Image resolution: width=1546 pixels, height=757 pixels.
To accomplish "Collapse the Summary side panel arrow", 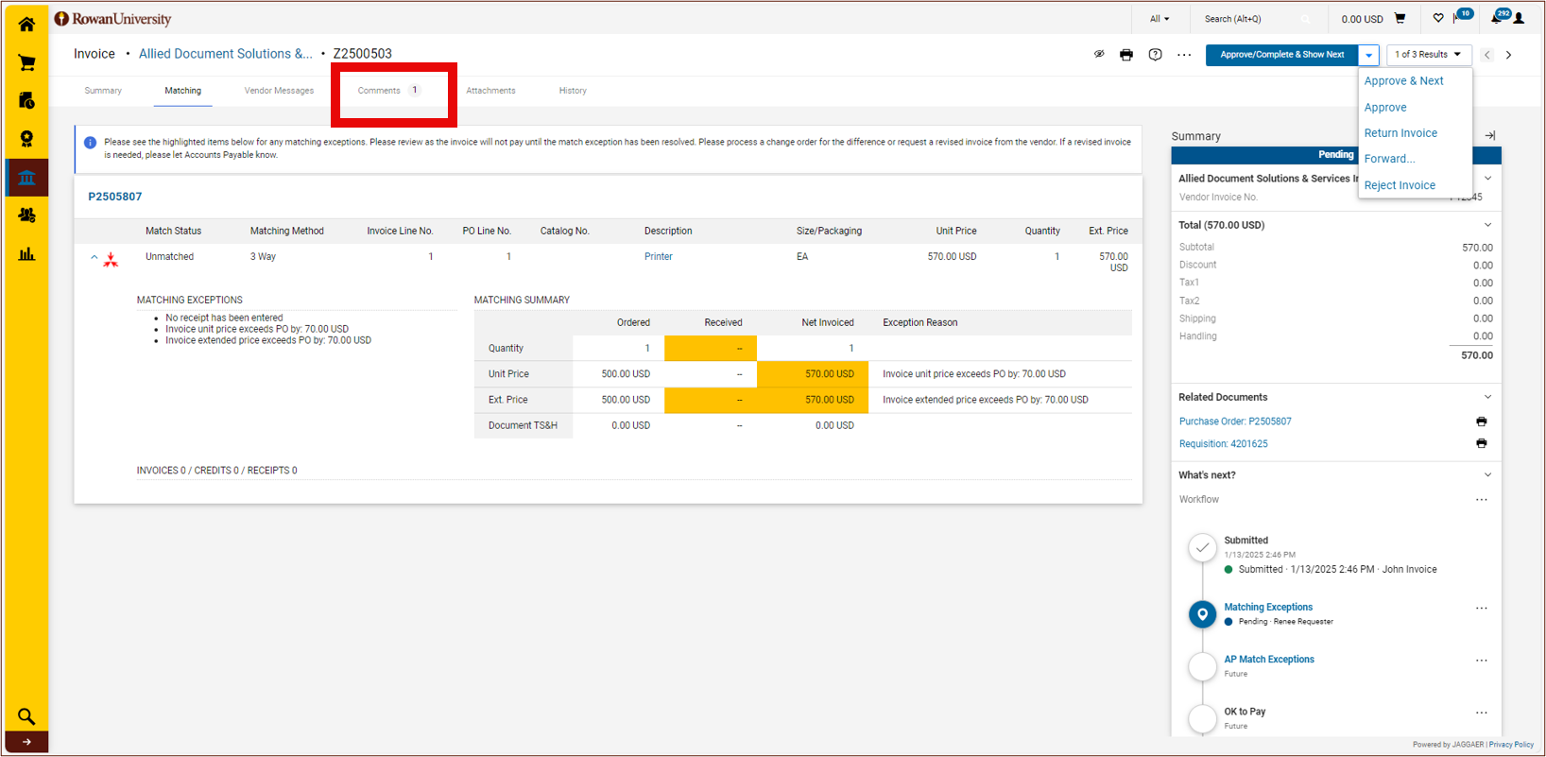I will [1490, 136].
